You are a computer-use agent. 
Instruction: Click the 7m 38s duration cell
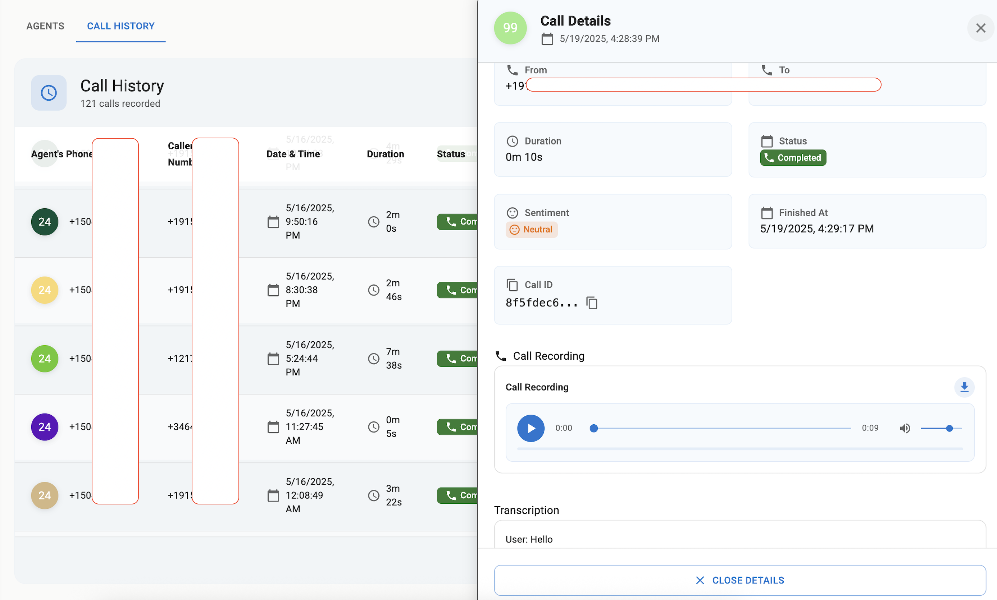(x=393, y=359)
